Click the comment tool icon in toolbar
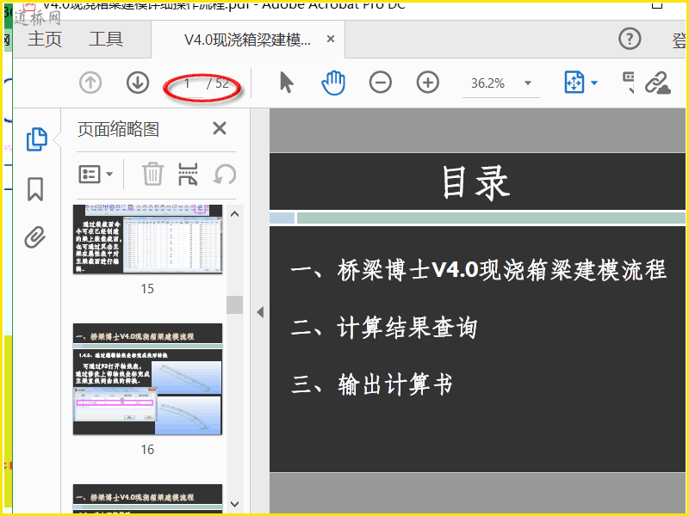The height and width of the screenshot is (516, 689). point(629,83)
